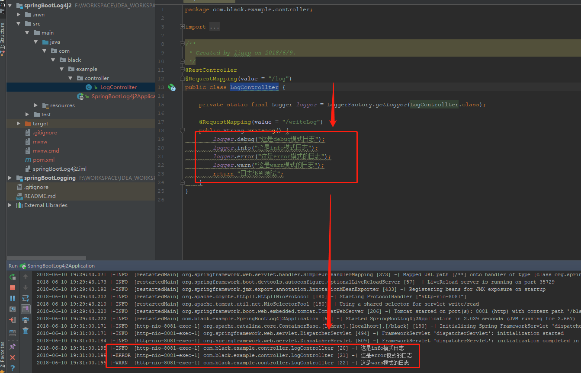The image size is (581, 373).
Task: Click line number 15 in the gutter
Action: (161, 105)
